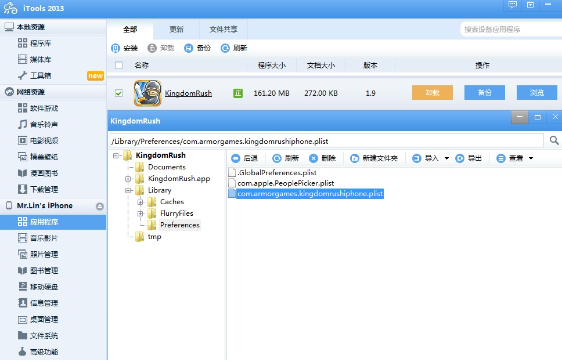
Task: Open 漫画图书 section
Action: (x=38, y=173)
